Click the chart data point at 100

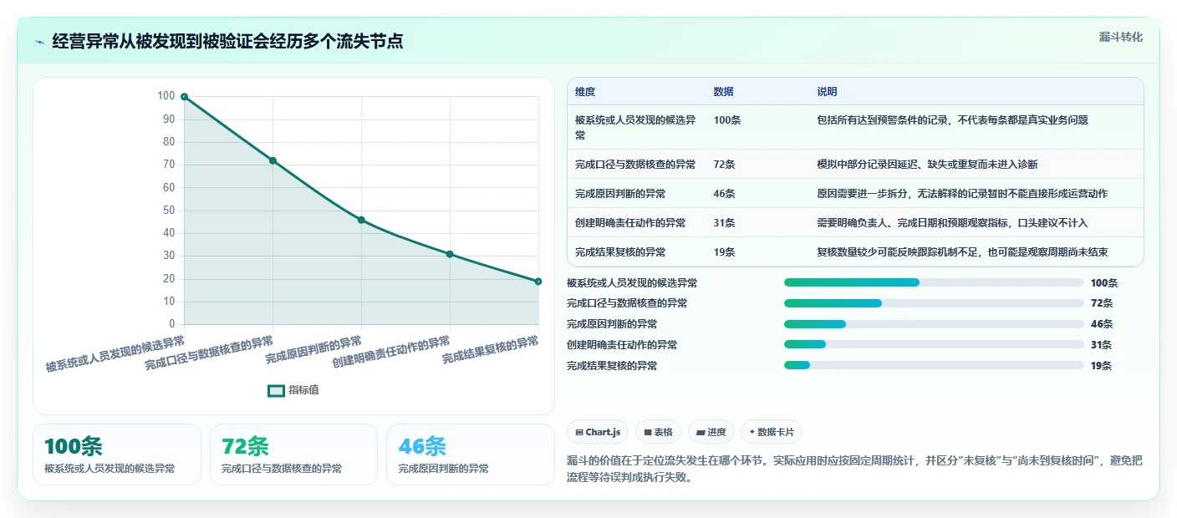[185, 97]
